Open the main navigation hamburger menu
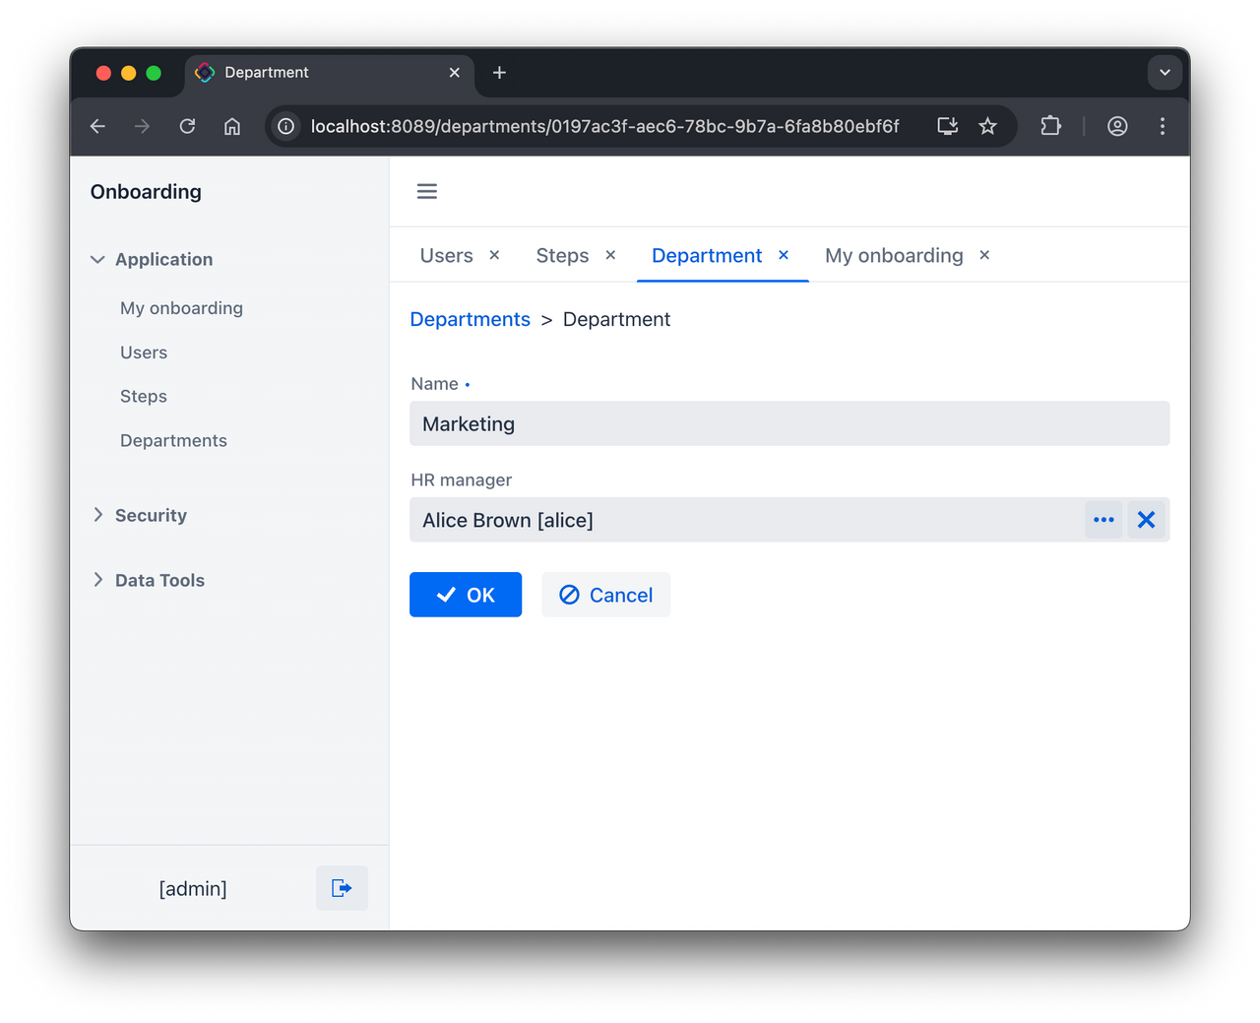The height and width of the screenshot is (1023, 1260). 426,191
